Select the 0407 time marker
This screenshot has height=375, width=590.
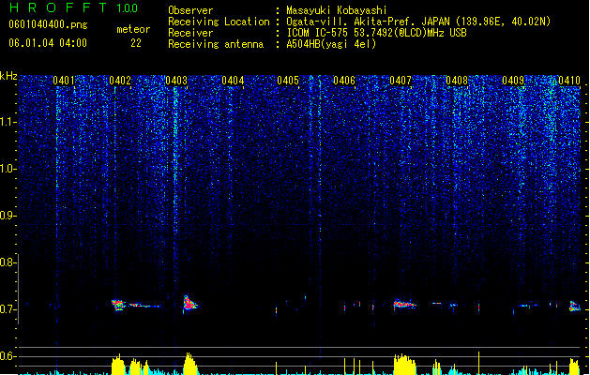(x=401, y=81)
